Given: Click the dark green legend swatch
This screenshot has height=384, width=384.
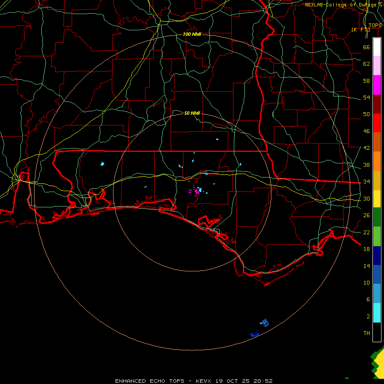Looking at the screenshot, I should (x=377, y=217).
